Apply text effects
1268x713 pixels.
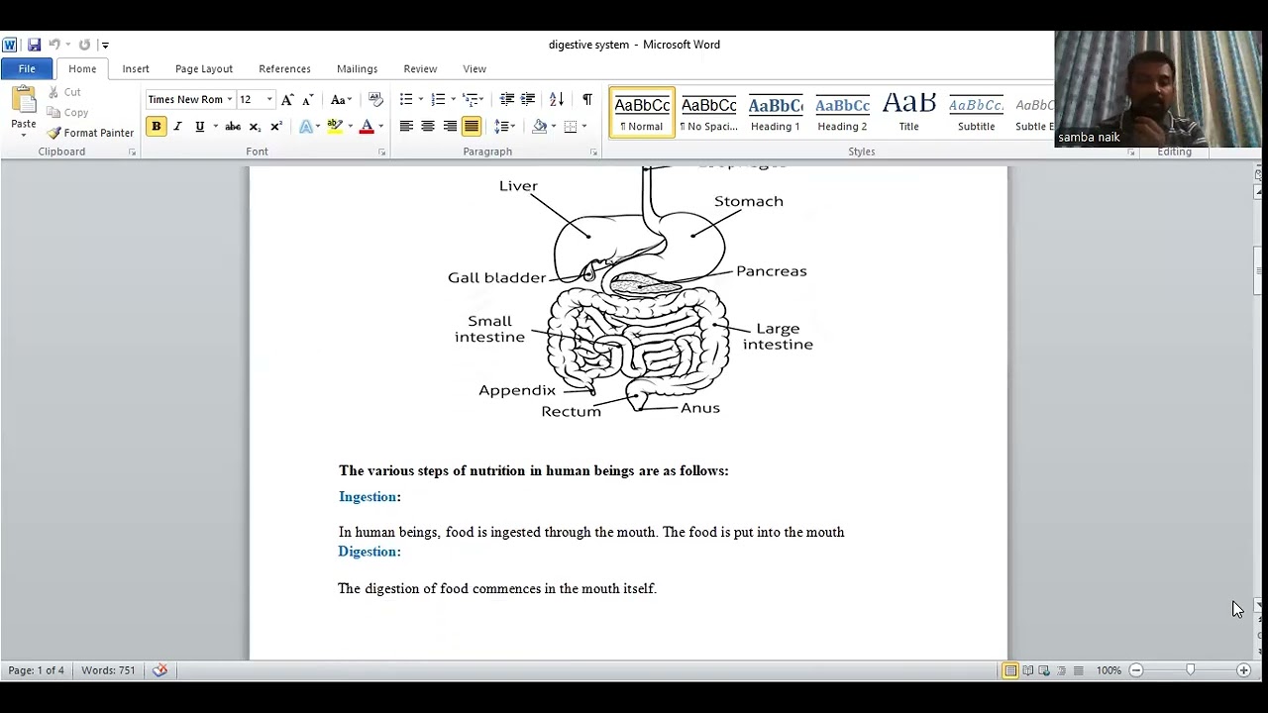coord(306,126)
